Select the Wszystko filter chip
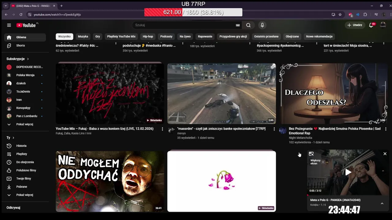This screenshot has height=220, width=392. [64, 36]
